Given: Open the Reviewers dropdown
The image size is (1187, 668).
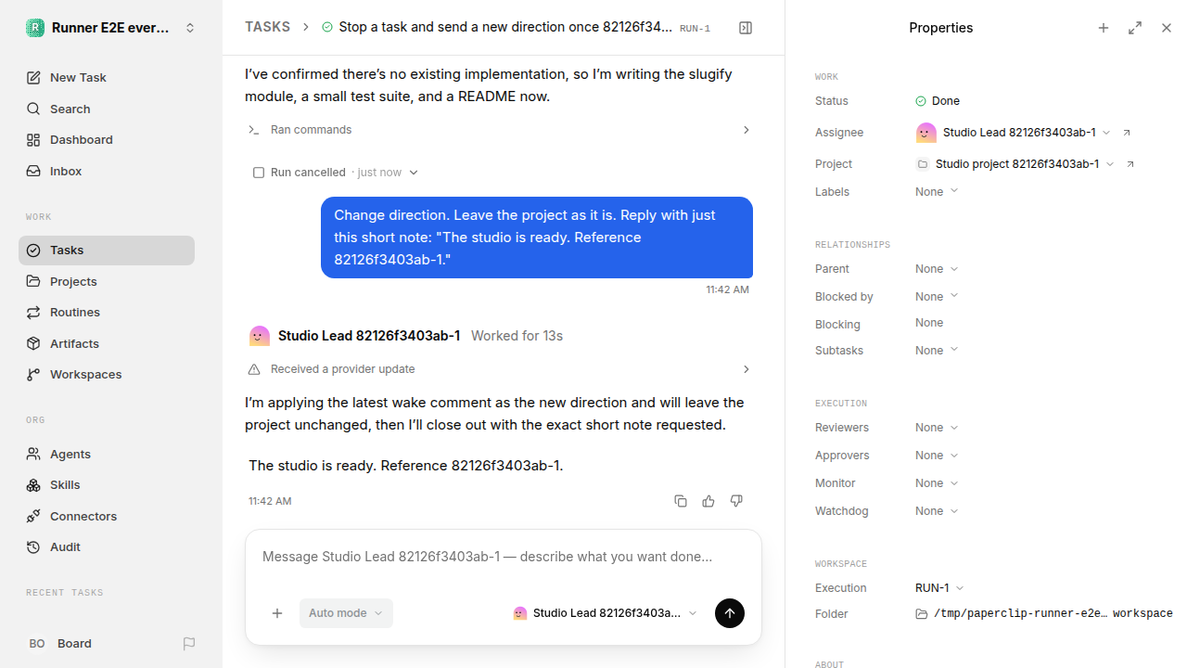Looking at the screenshot, I should [937, 428].
